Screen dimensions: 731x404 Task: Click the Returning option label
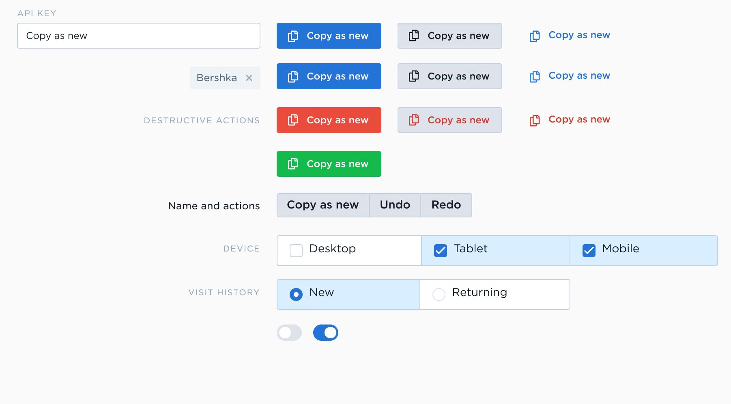point(479,292)
